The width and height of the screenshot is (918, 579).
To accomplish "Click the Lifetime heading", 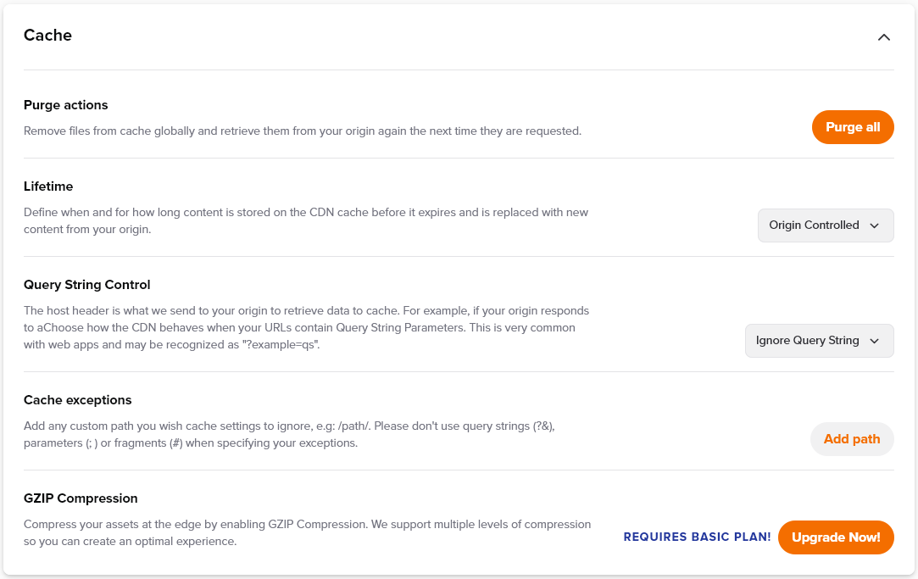I will coord(48,187).
